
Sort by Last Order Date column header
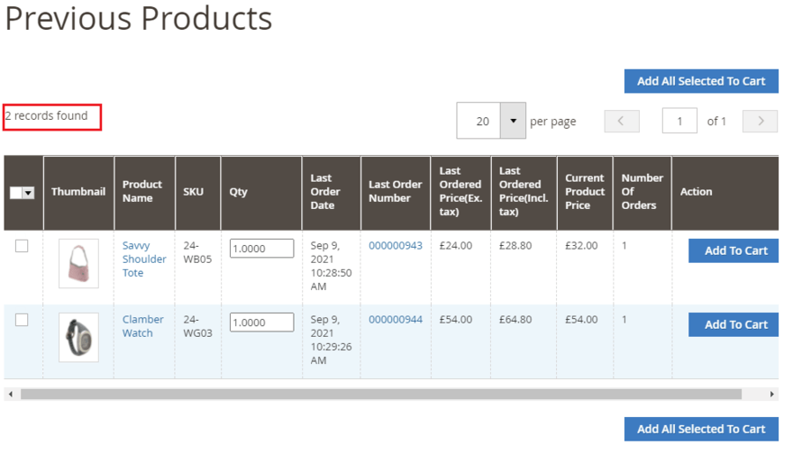tap(325, 191)
